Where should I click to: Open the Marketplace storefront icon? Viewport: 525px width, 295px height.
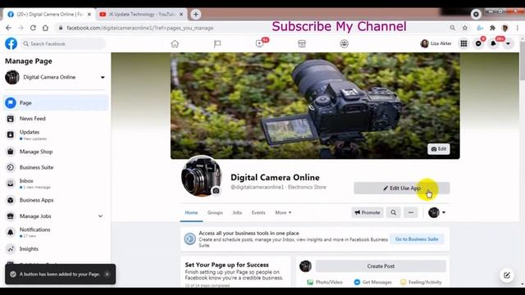302,43
